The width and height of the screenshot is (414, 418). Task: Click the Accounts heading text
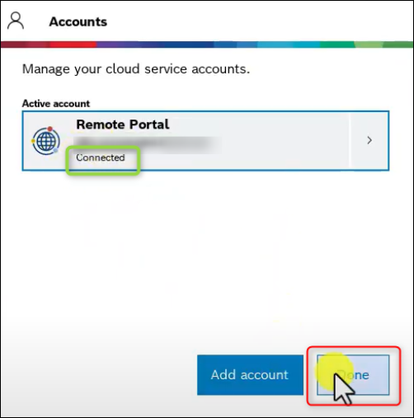(x=78, y=21)
